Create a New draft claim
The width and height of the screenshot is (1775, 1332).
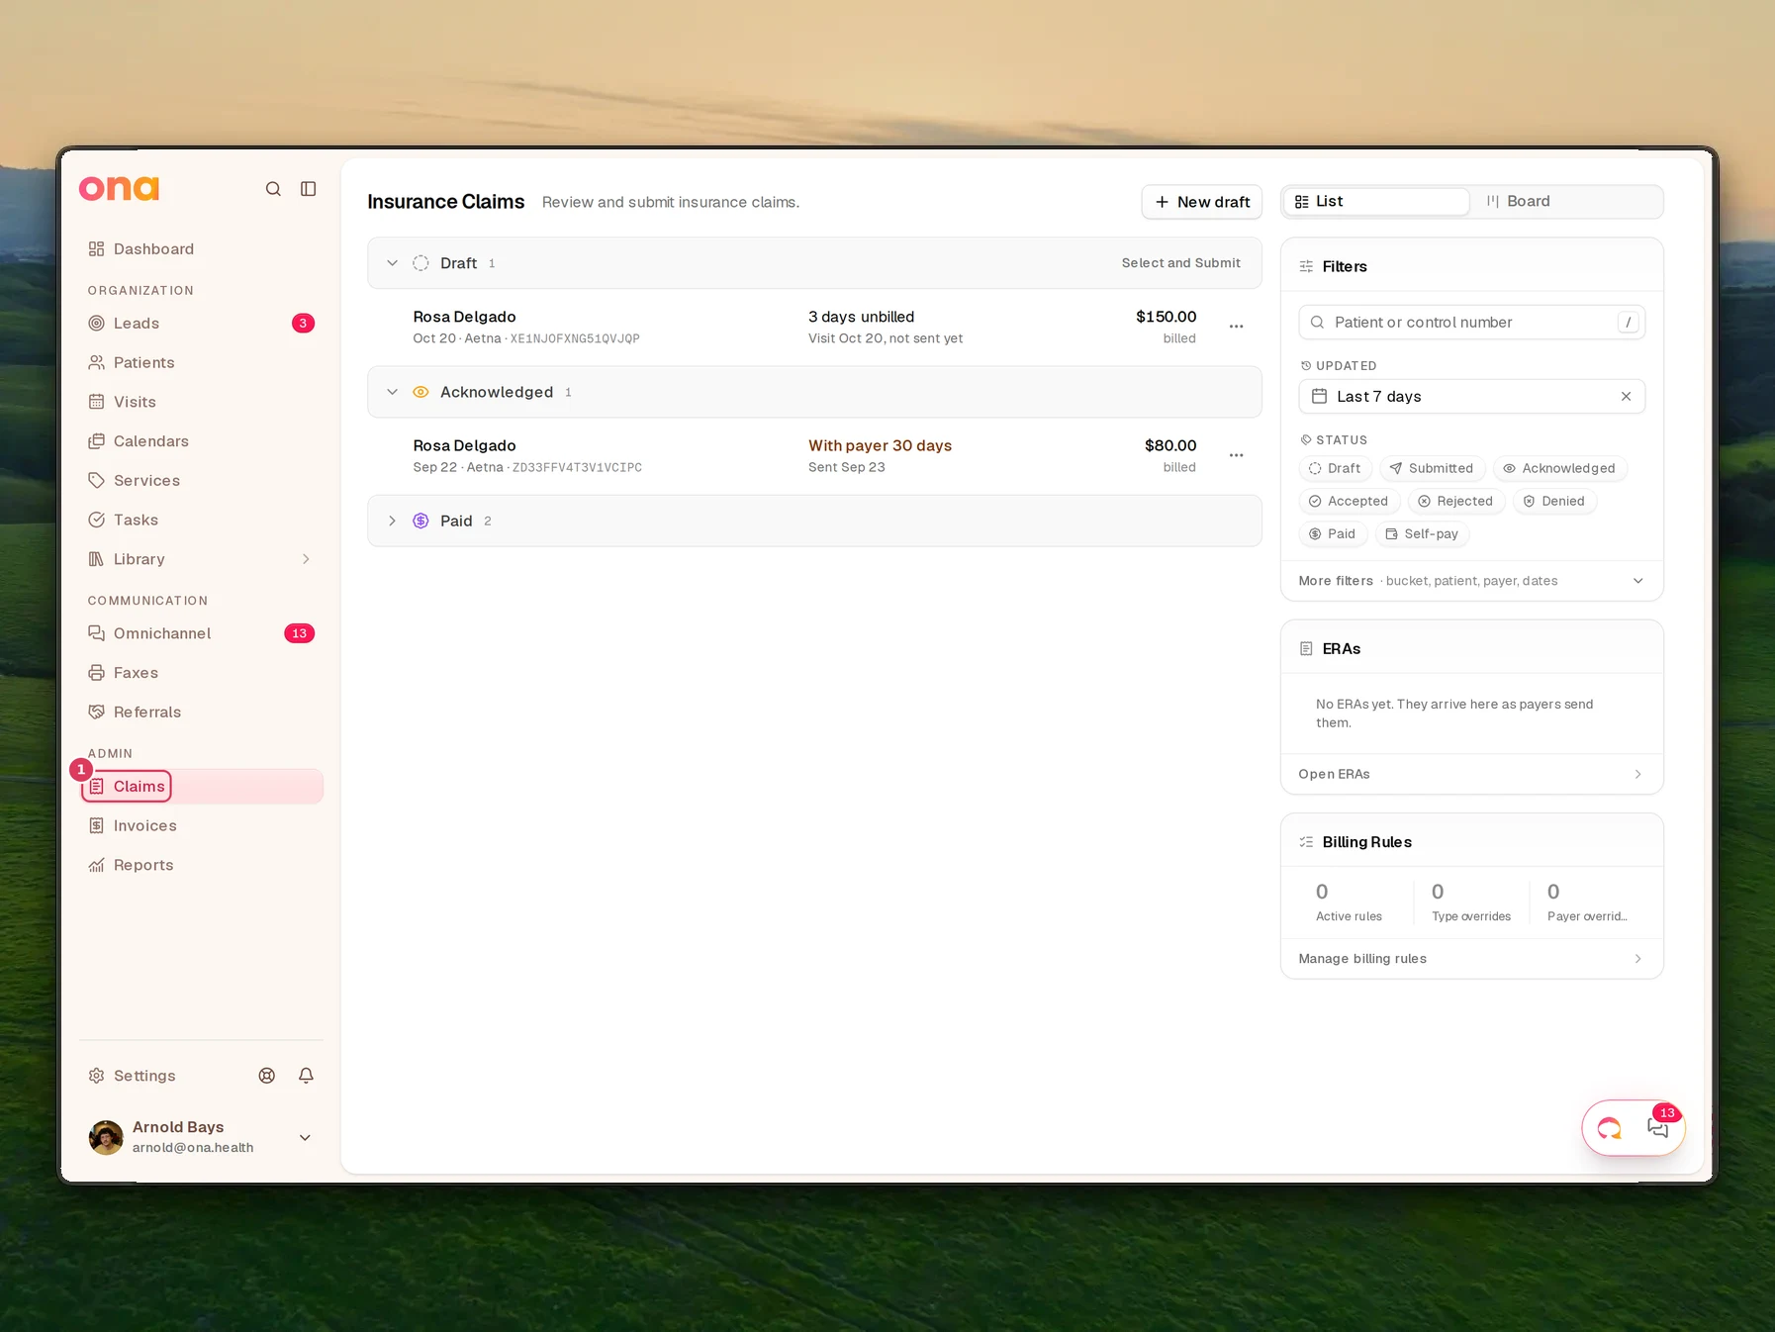[x=1201, y=202]
